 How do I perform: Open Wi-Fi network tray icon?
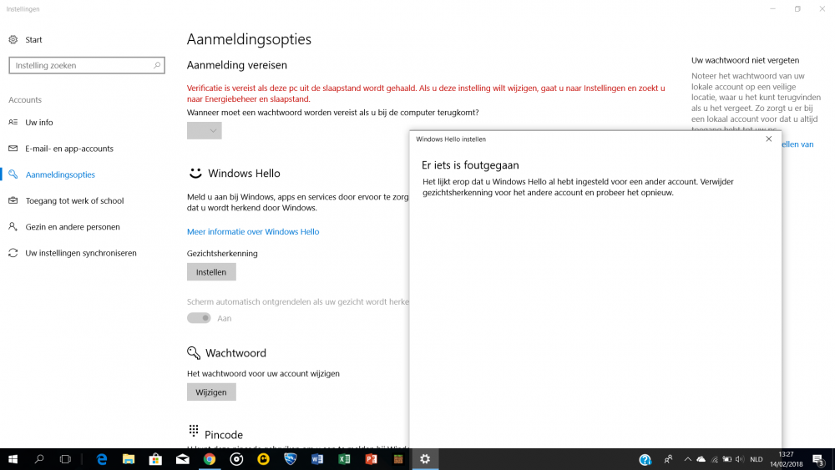click(714, 459)
